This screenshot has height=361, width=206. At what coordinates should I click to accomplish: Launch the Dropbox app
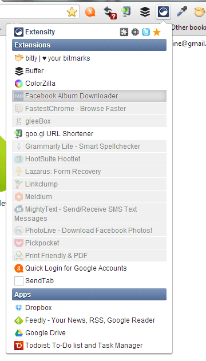coord(89,308)
